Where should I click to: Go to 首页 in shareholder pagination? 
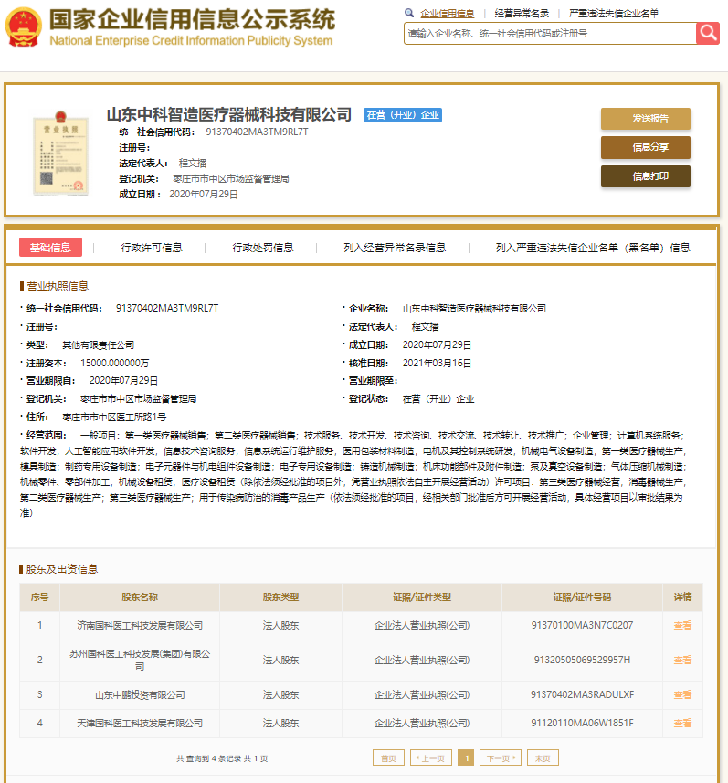388,758
